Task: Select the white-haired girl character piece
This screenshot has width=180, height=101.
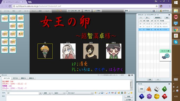Action: coord(68,51)
